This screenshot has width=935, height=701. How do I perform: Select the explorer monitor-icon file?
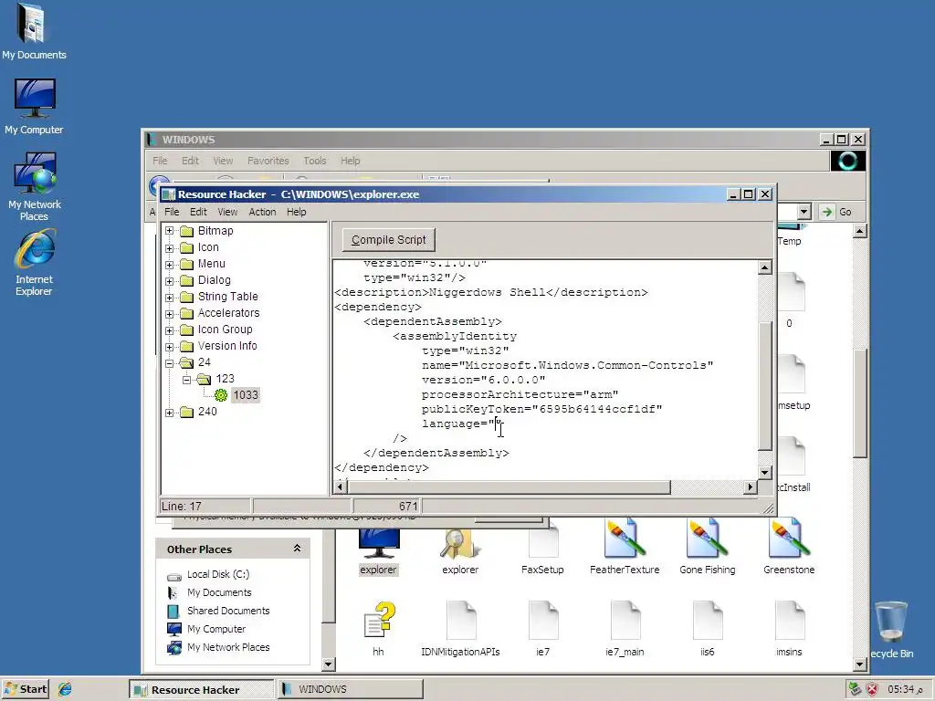click(378, 551)
